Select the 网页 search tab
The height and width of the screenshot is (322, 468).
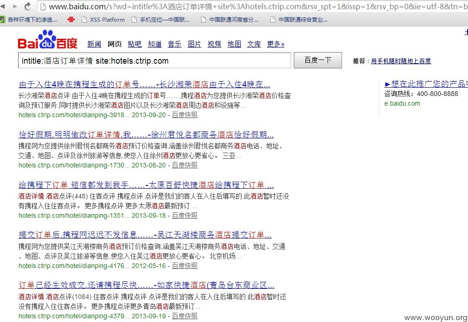tap(115, 44)
